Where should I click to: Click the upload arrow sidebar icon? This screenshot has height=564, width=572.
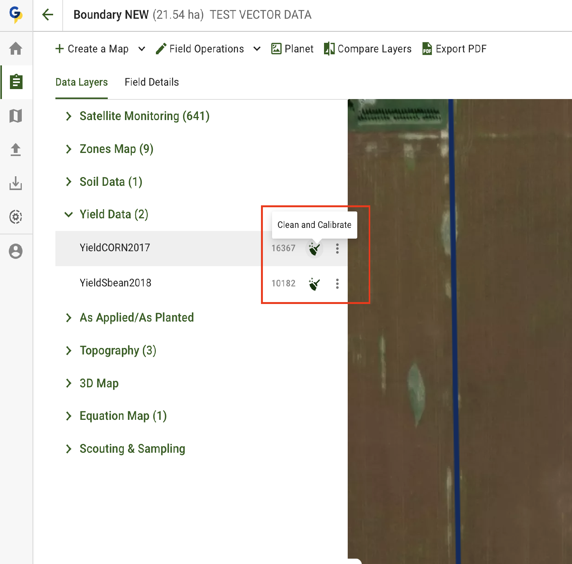(x=16, y=150)
